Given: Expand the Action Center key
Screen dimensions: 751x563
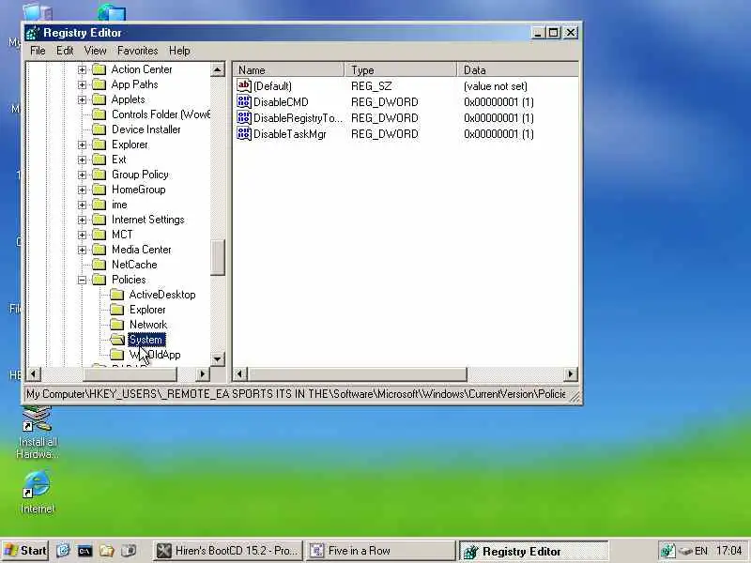Looking at the screenshot, I should pos(82,69).
